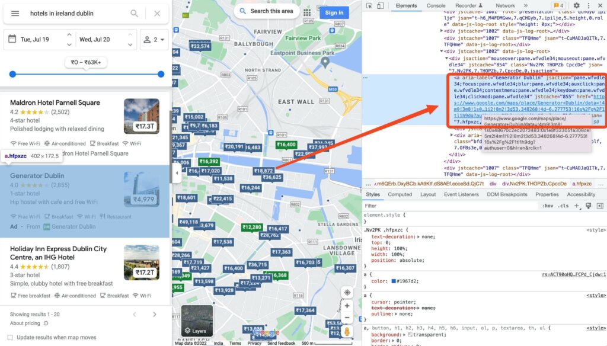Toggle the device emulation toolbar icon
The height and width of the screenshot is (346, 607).
[381, 5]
